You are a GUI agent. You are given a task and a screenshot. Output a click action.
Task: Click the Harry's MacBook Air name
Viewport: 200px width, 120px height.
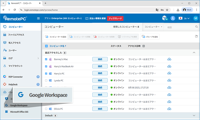click(x=64, y=66)
